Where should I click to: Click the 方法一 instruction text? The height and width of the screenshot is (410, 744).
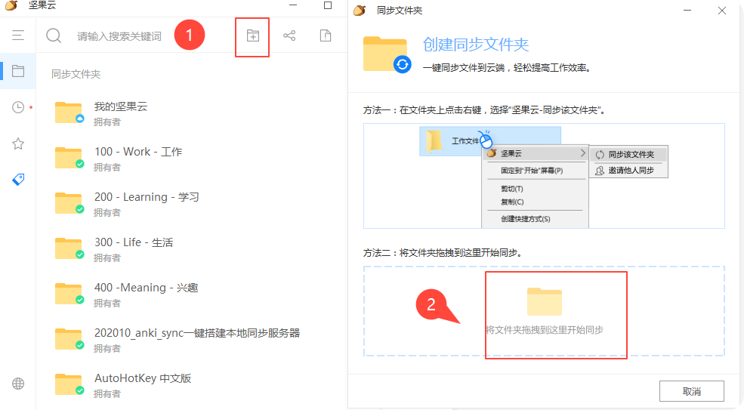click(484, 110)
